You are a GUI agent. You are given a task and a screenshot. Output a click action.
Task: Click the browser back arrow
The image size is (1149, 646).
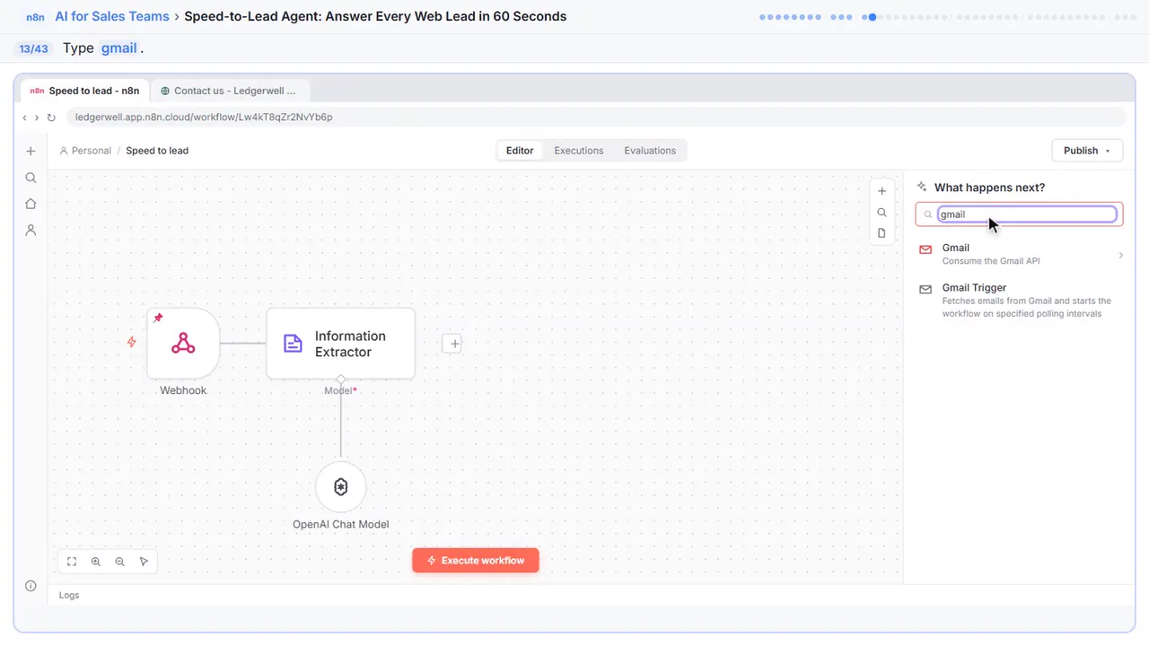click(24, 118)
